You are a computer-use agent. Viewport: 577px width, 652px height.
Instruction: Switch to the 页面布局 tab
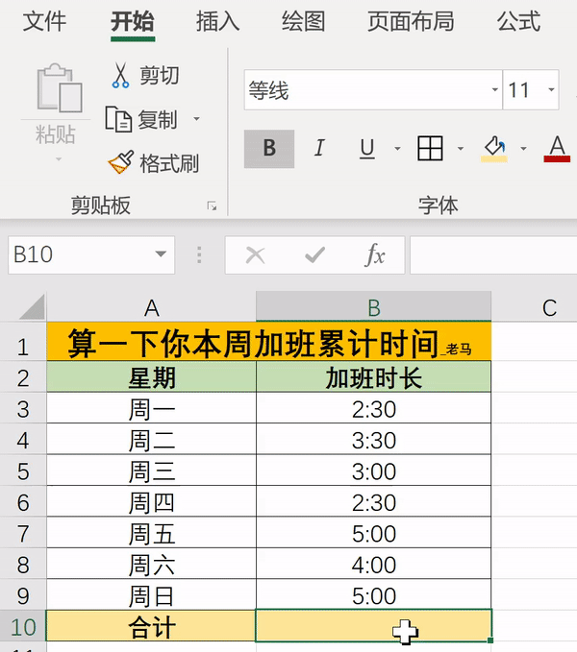pyautogui.click(x=411, y=21)
